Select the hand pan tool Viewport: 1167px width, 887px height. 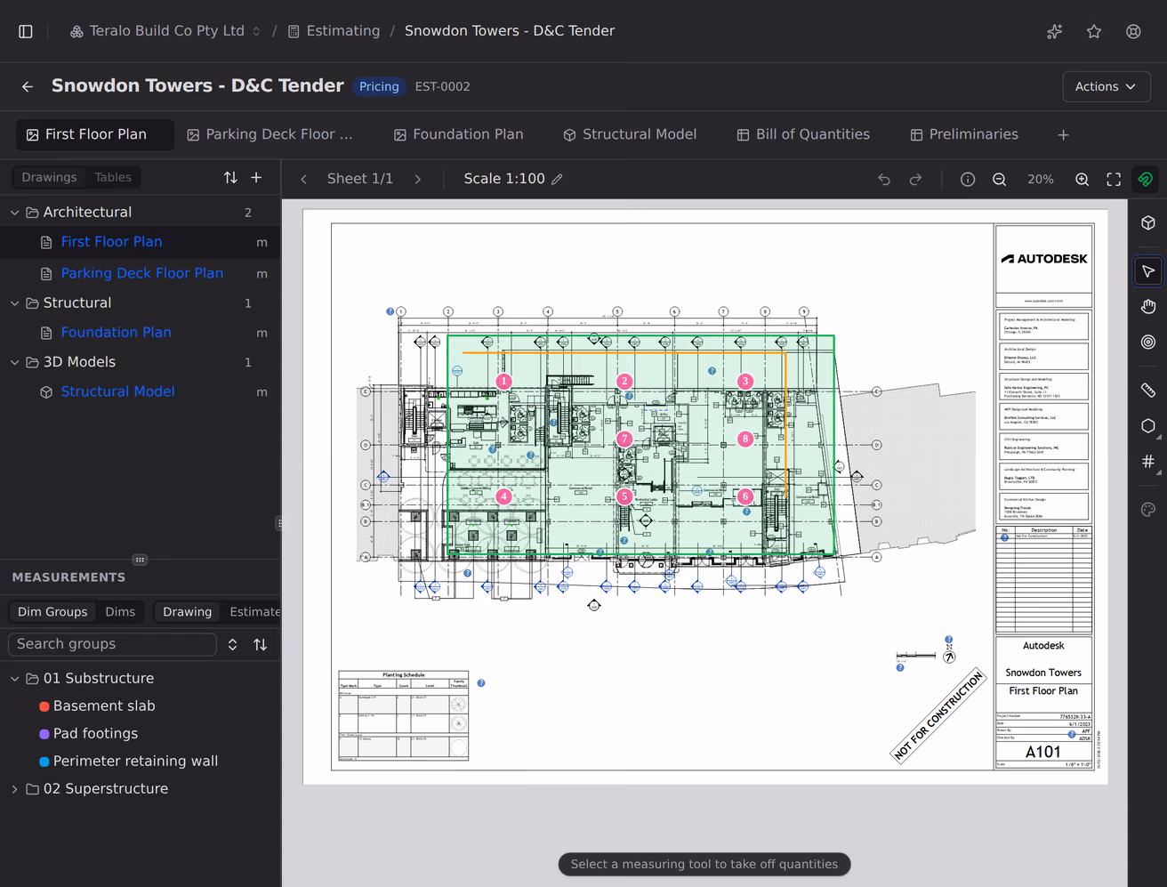tap(1148, 307)
